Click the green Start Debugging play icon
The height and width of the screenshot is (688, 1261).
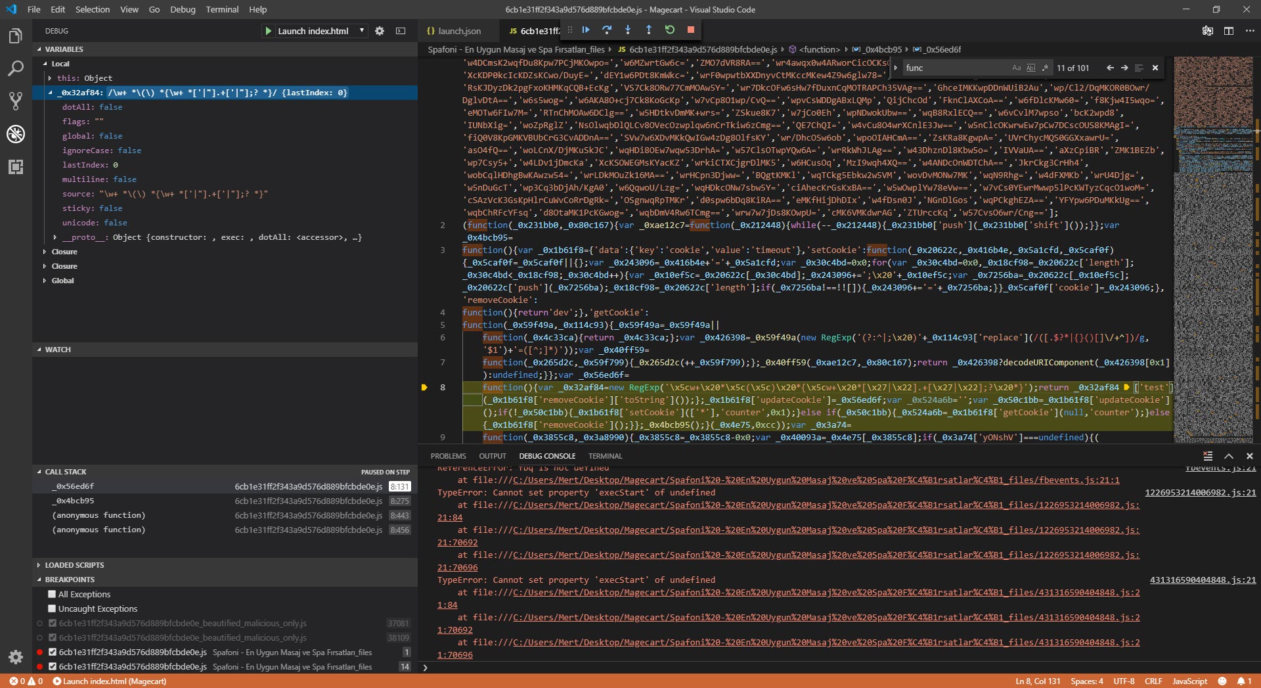pos(268,31)
